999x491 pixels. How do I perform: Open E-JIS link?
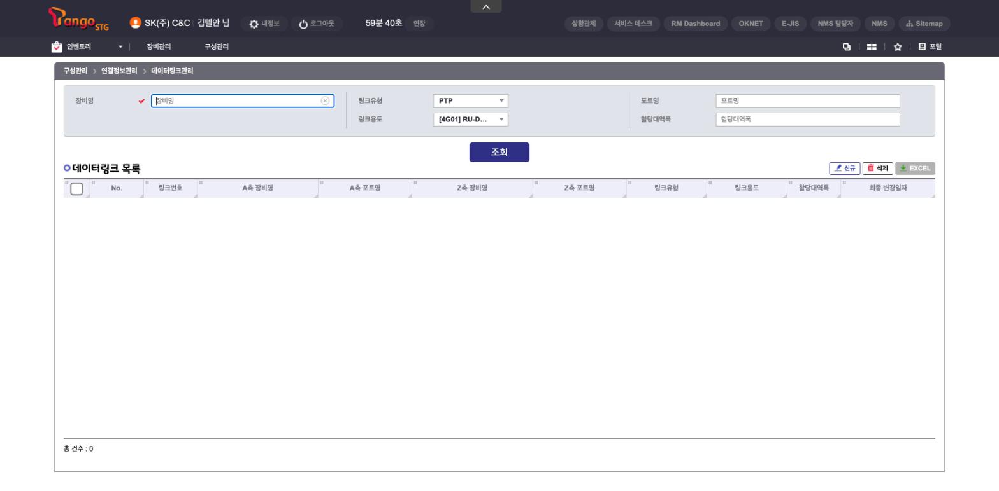point(790,24)
